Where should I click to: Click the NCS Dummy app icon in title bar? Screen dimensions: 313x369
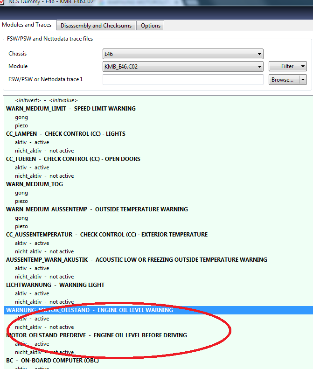tap(3, 2)
